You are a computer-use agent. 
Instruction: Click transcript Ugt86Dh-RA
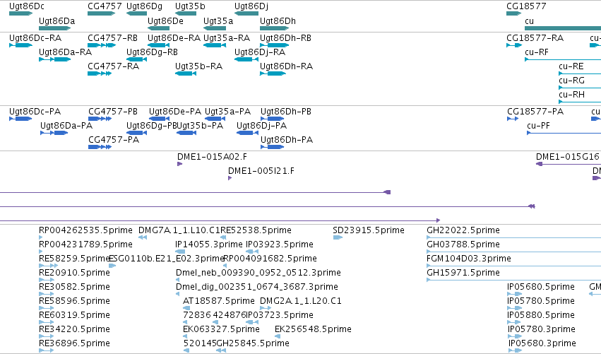[x=273, y=73]
